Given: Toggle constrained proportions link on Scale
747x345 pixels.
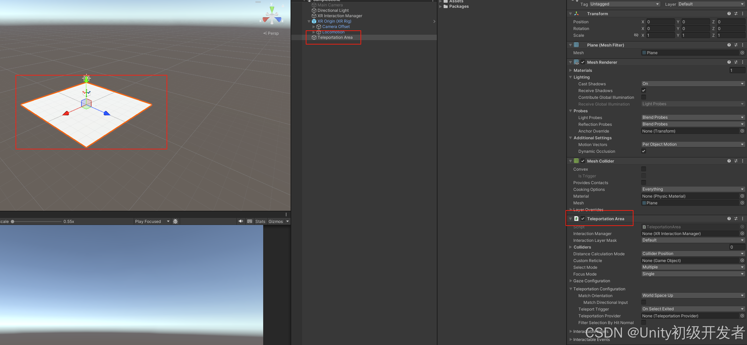Looking at the screenshot, I should 636,35.
